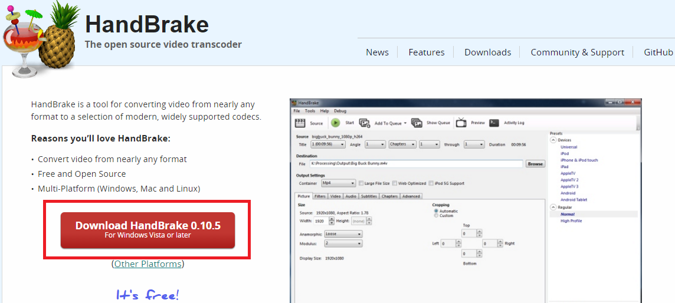Click the HandBrake site title heading
The height and width of the screenshot is (303, 675).
(x=147, y=25)
